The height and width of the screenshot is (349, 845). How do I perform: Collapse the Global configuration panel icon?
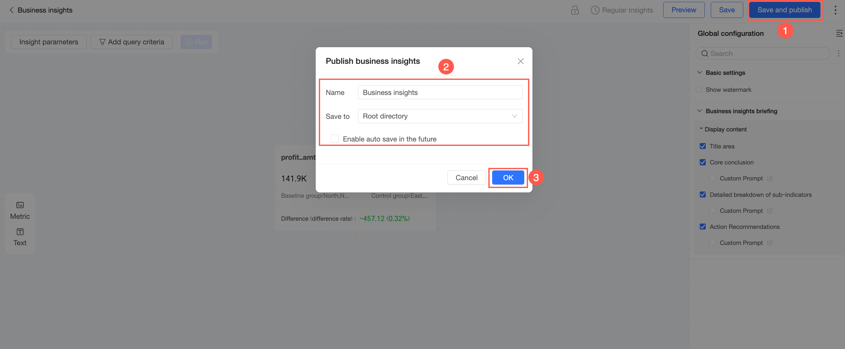[839, 33]
